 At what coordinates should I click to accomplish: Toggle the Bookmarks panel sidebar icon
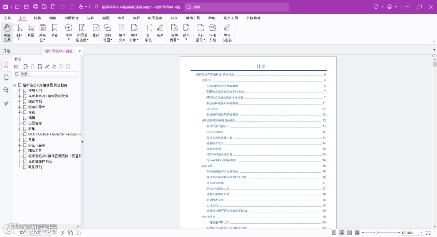[x=6, y=65]
